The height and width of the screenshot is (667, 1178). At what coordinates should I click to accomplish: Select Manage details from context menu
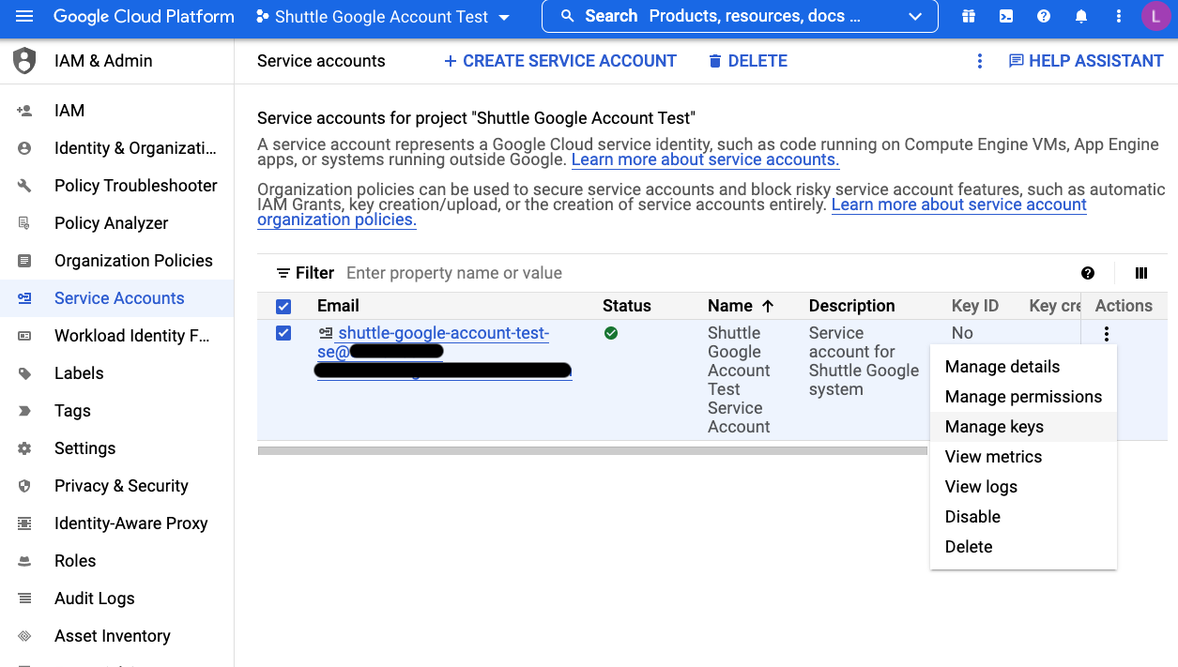tap(1023, 367)
